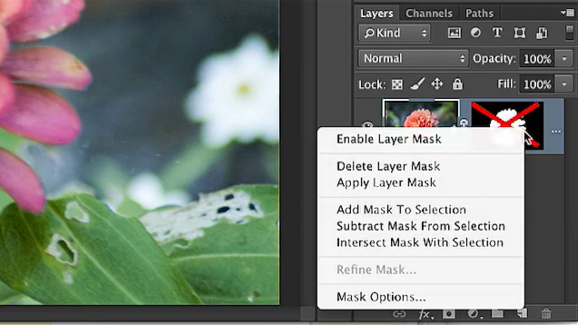Click Apply Layer Mask

pos(386,182)
